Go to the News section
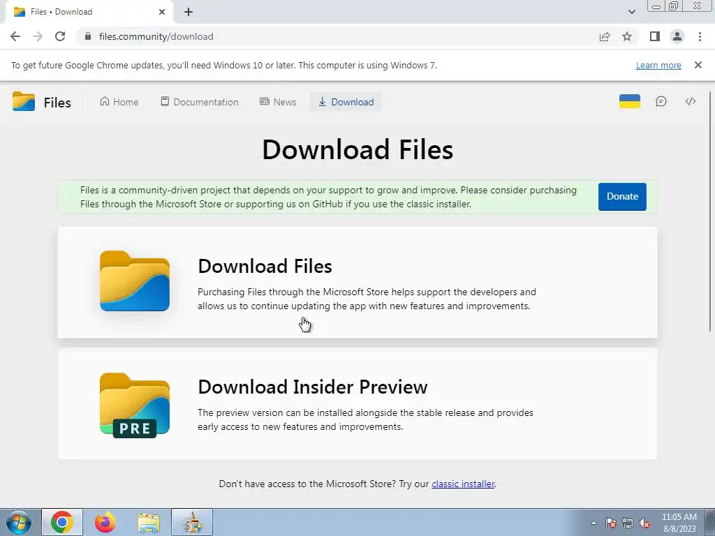Viewport: 715px width, 536px height. click(x=278, y=102)
